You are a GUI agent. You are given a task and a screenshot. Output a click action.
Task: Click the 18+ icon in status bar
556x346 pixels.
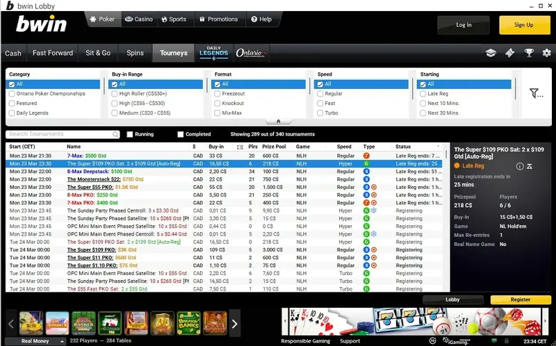coord(432,341)
